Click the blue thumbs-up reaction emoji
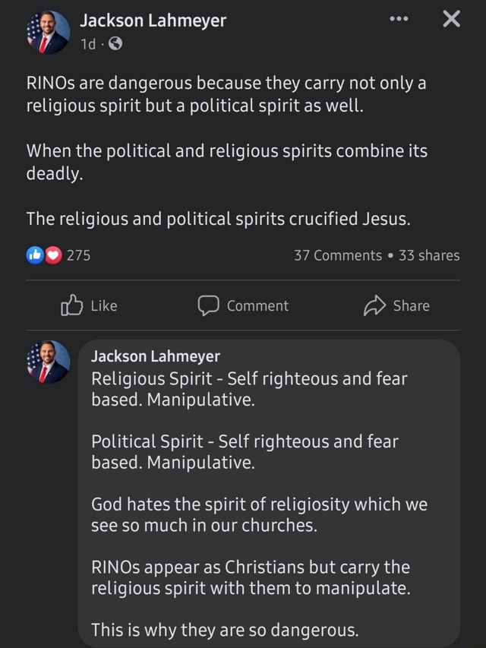The height and width of the screenshot is (648, 486). point(35,255)
